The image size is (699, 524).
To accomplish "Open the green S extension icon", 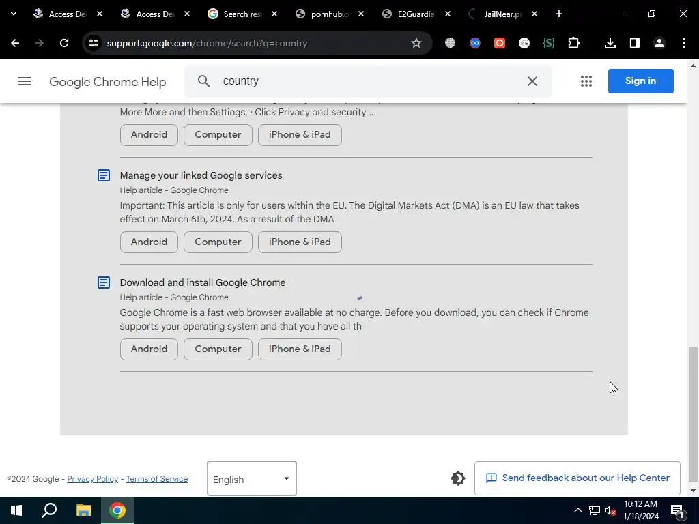I will tap(549, 43).
